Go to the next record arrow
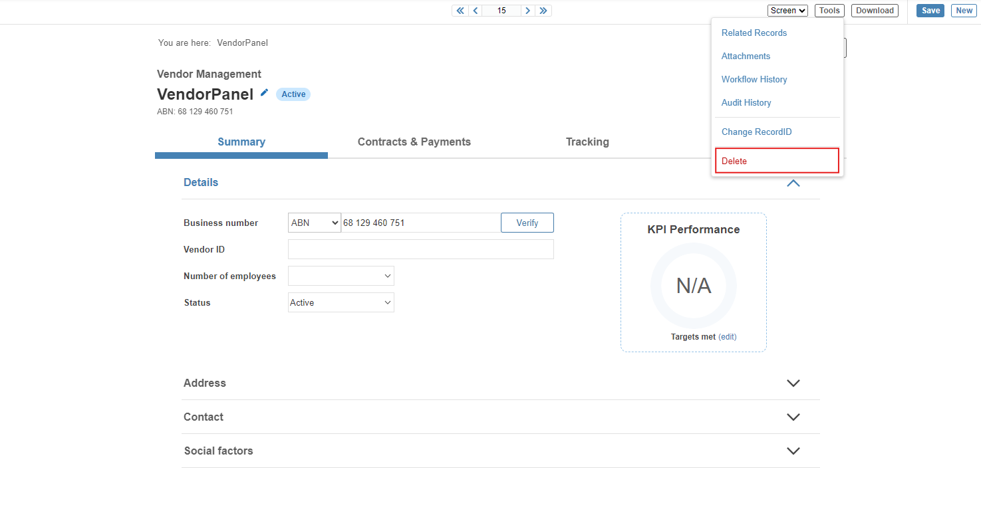Image resolution: width=981 pixels, height=525 pixels. pyautogui.click(x=527, y=11)
